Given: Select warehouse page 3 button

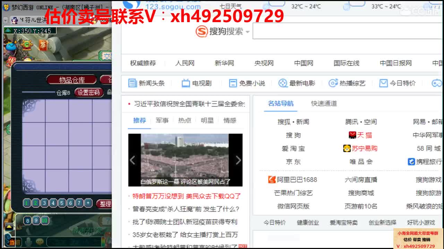Looking at the screenshot, I should (x=44, y=203).
